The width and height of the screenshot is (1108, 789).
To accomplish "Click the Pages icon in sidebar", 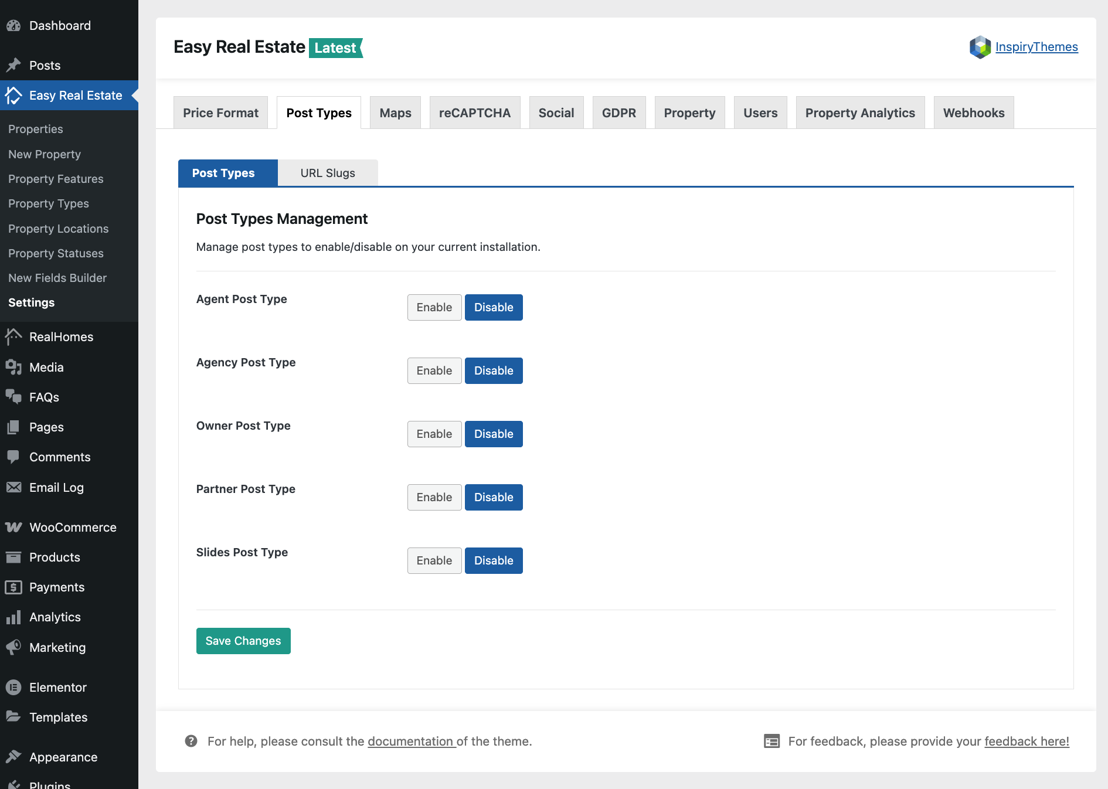I will click(13, 427).
